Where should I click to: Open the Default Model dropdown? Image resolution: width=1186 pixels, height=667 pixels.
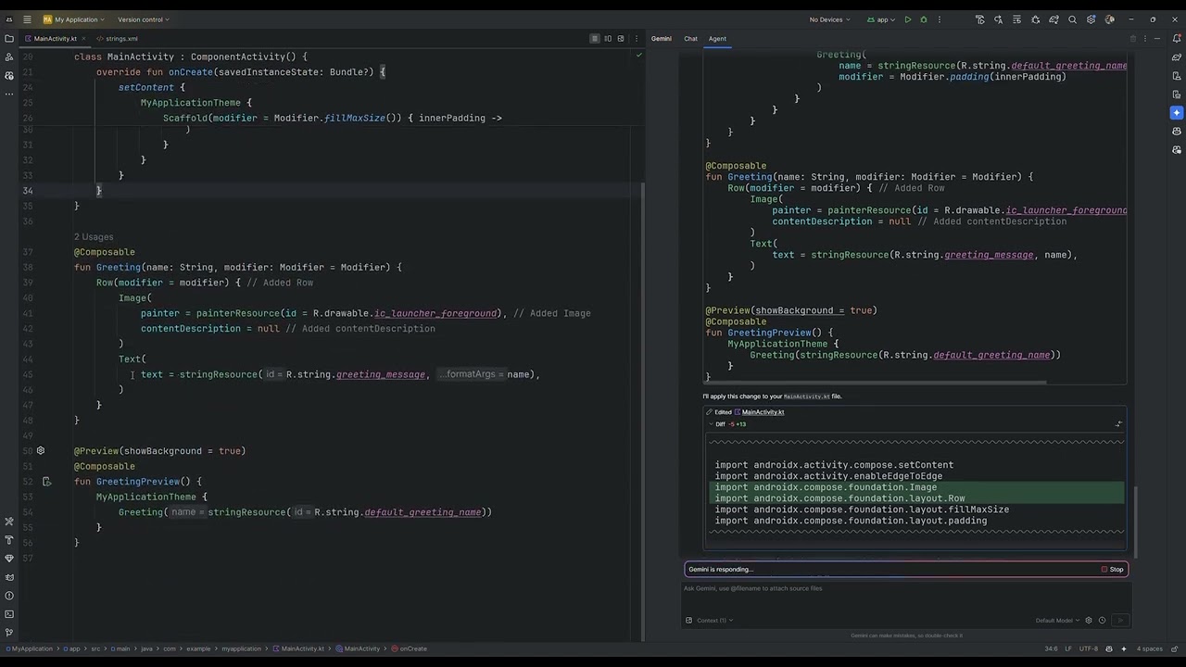point(1057,621)
